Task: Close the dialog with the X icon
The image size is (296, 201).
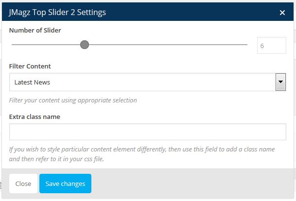Action: (x=282, y=13)
